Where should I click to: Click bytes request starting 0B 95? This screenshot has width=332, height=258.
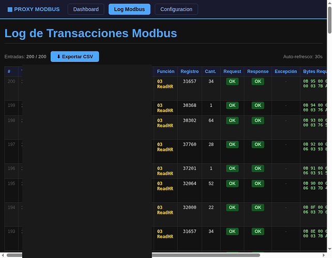[315, 84]
